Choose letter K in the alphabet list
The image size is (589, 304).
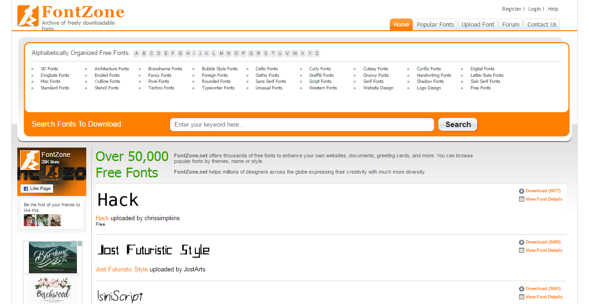206,54
